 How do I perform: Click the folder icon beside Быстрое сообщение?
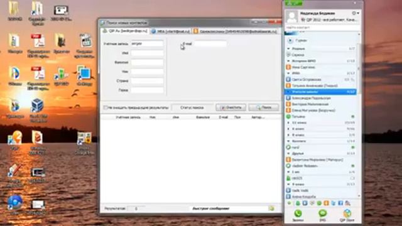point(271,208)
